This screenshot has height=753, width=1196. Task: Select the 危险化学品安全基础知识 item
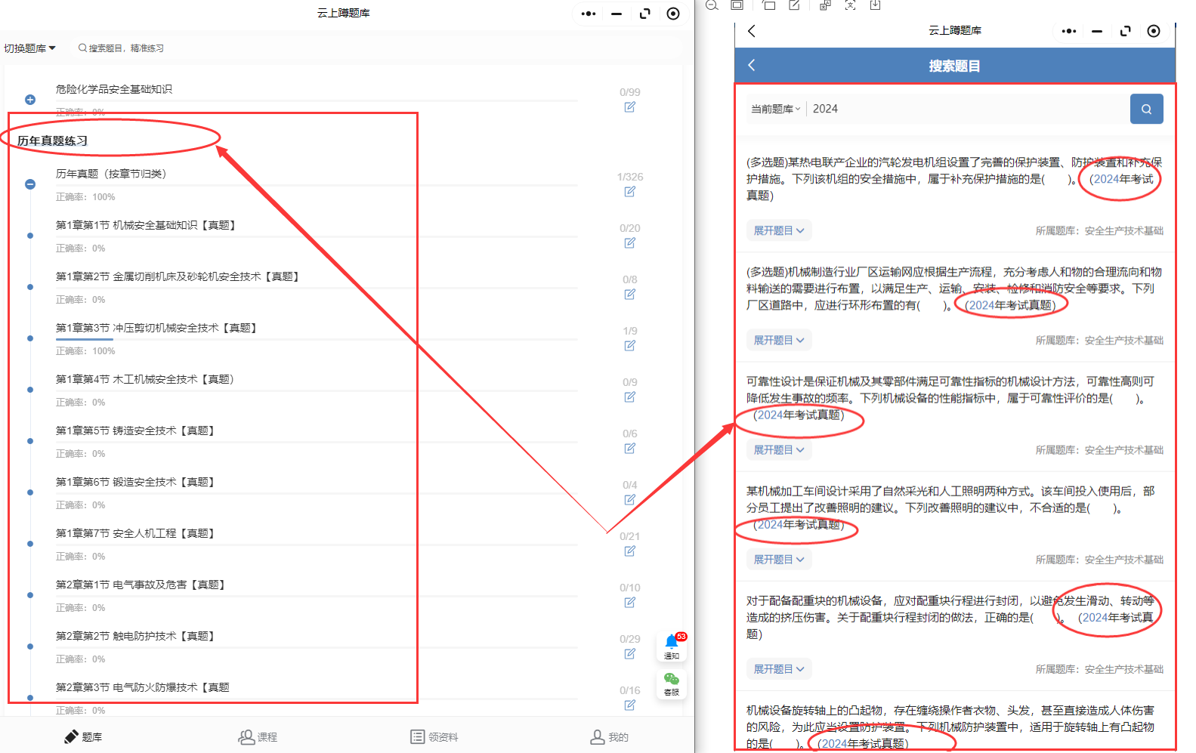pos(114,89)
